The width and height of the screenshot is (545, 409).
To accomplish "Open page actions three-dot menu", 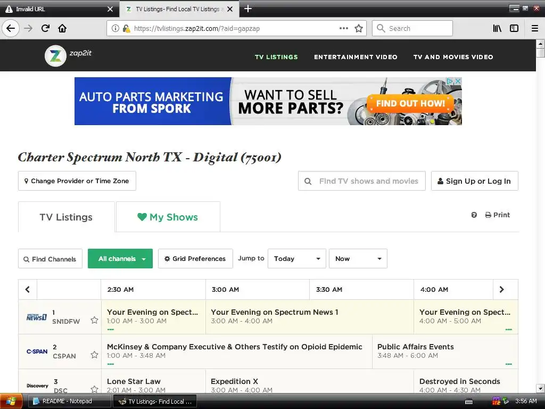I will [x=343, y=28].
